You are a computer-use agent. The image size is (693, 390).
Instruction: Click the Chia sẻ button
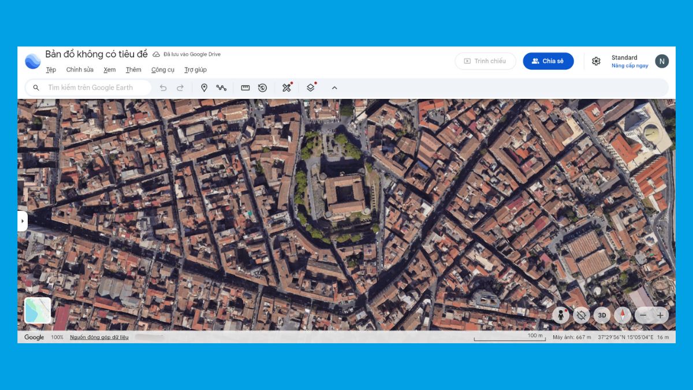point(548,61)
